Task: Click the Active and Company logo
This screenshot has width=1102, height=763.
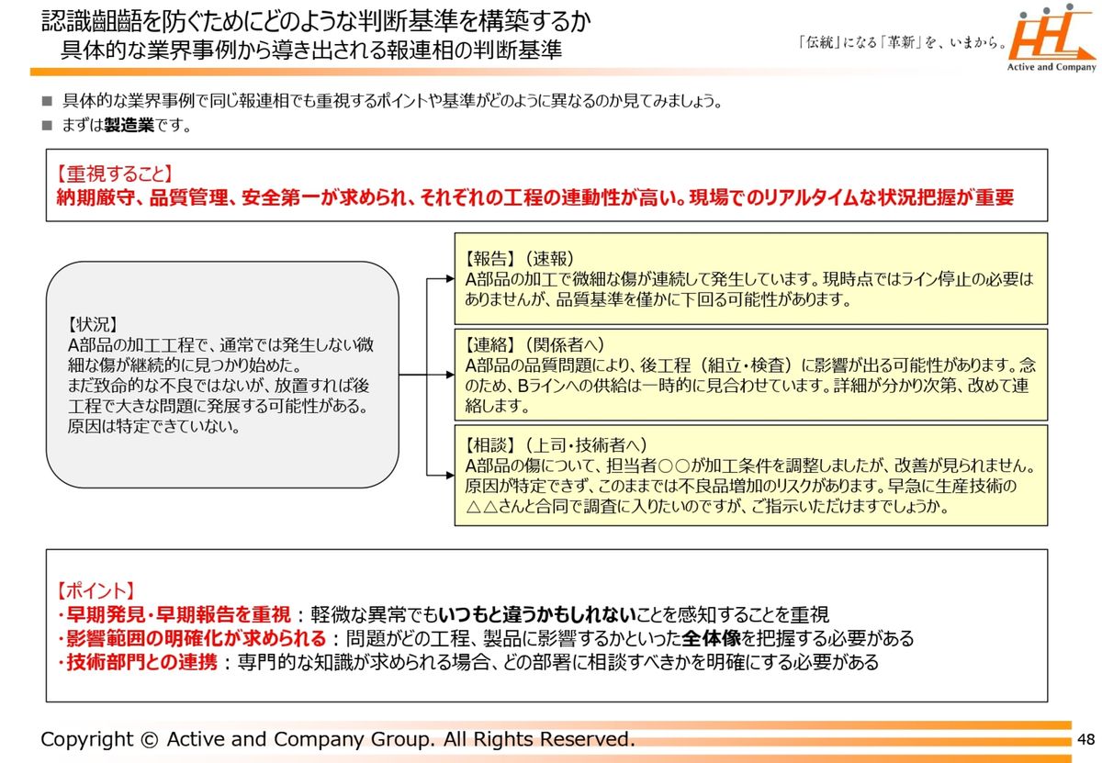Action: (1051, 38)
